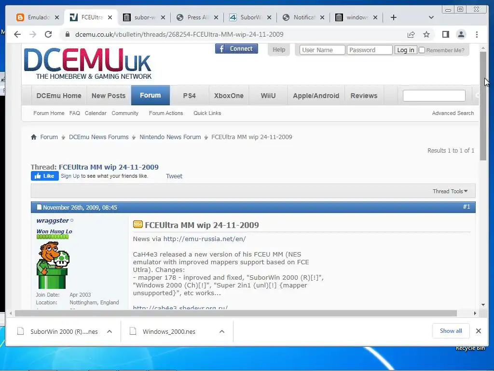Viewport: 494px width, 371px height.
Task: Click the browser forward arrow
Action: click(x=33, y=34)
